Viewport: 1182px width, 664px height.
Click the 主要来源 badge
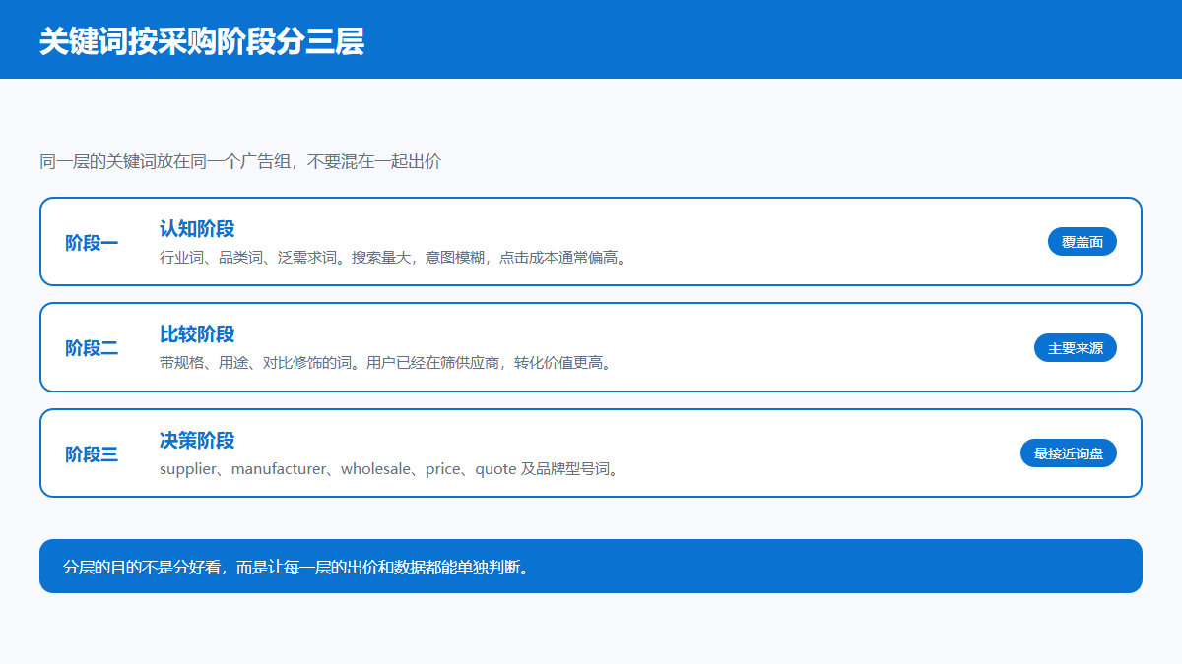click(1076, 347)
